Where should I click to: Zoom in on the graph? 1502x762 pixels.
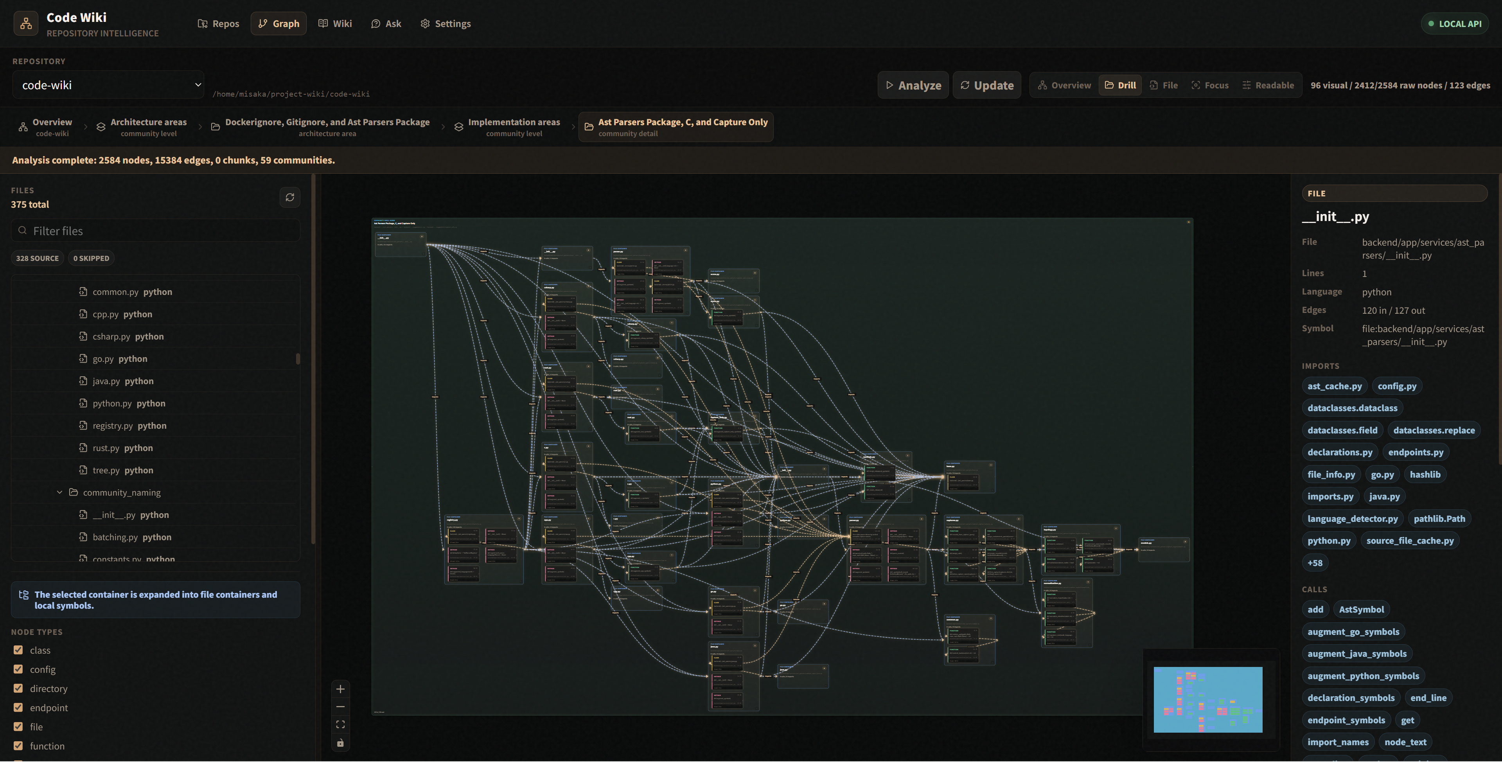341,689
